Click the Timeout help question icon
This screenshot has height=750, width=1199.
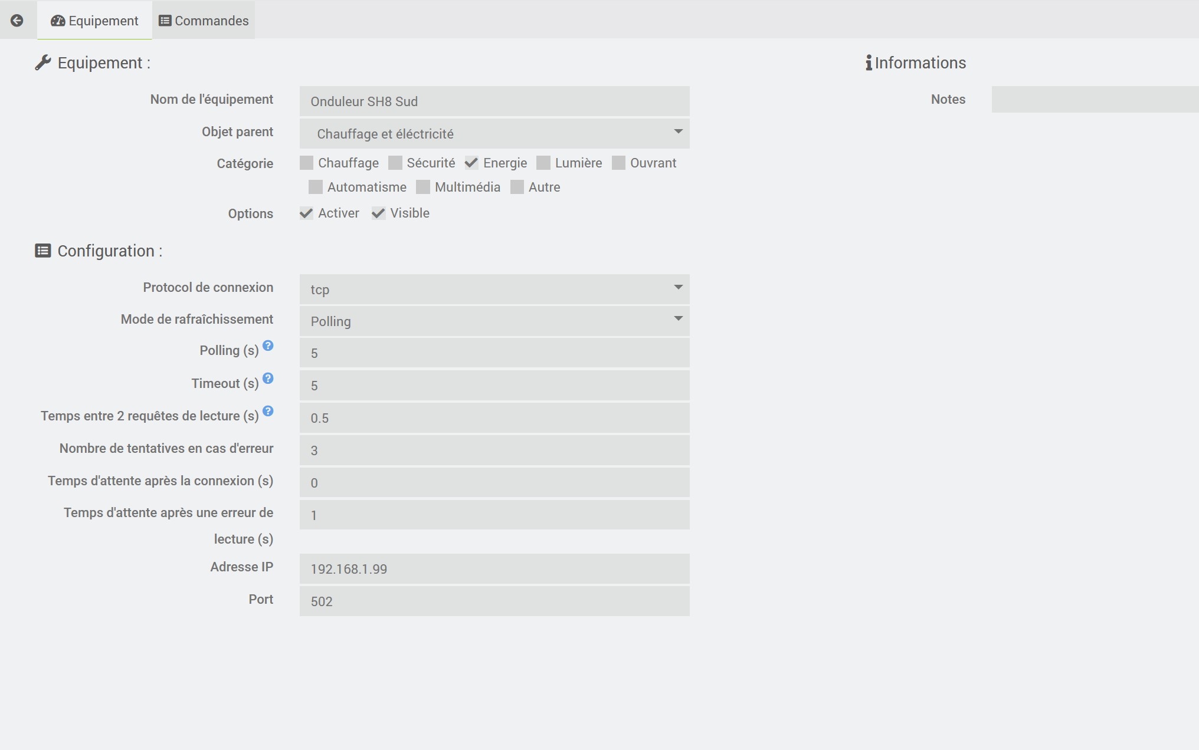pyautogui.click(x=268, y=379)
